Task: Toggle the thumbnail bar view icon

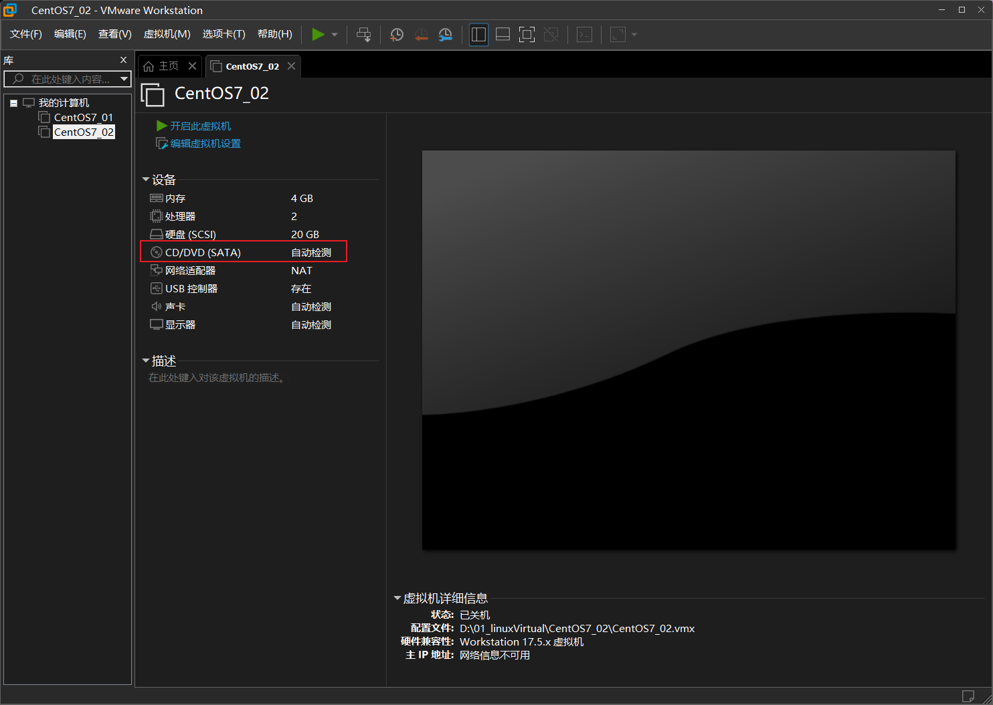Action: pyautogui.click(x=503, y=35)
